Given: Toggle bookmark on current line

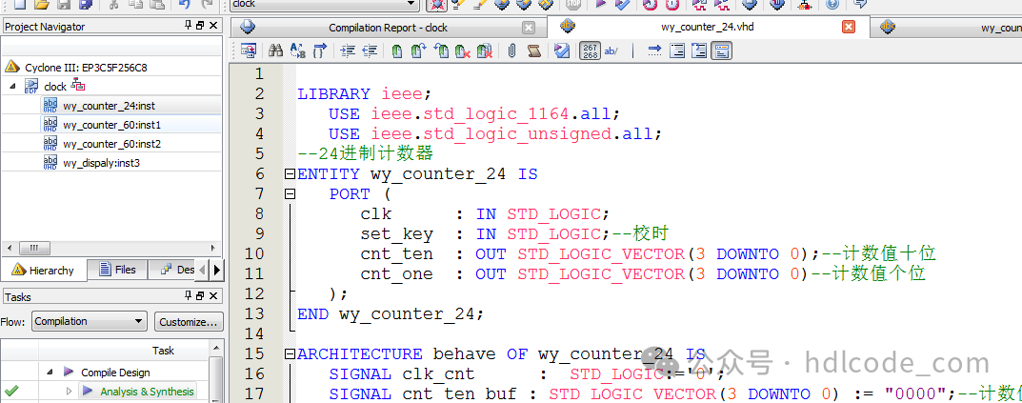Looking at the screenshot, I should [x=397, y=50].
